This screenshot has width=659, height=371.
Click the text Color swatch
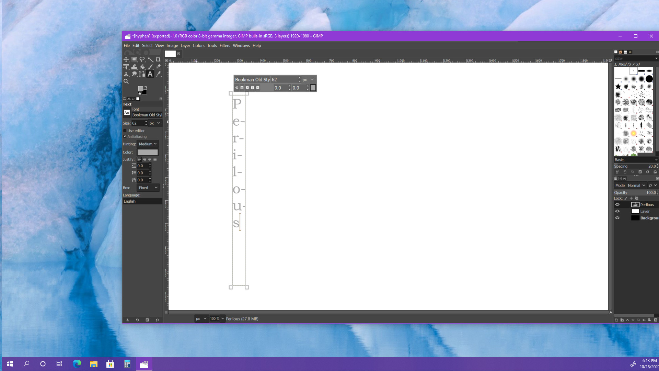pos(148,152)
